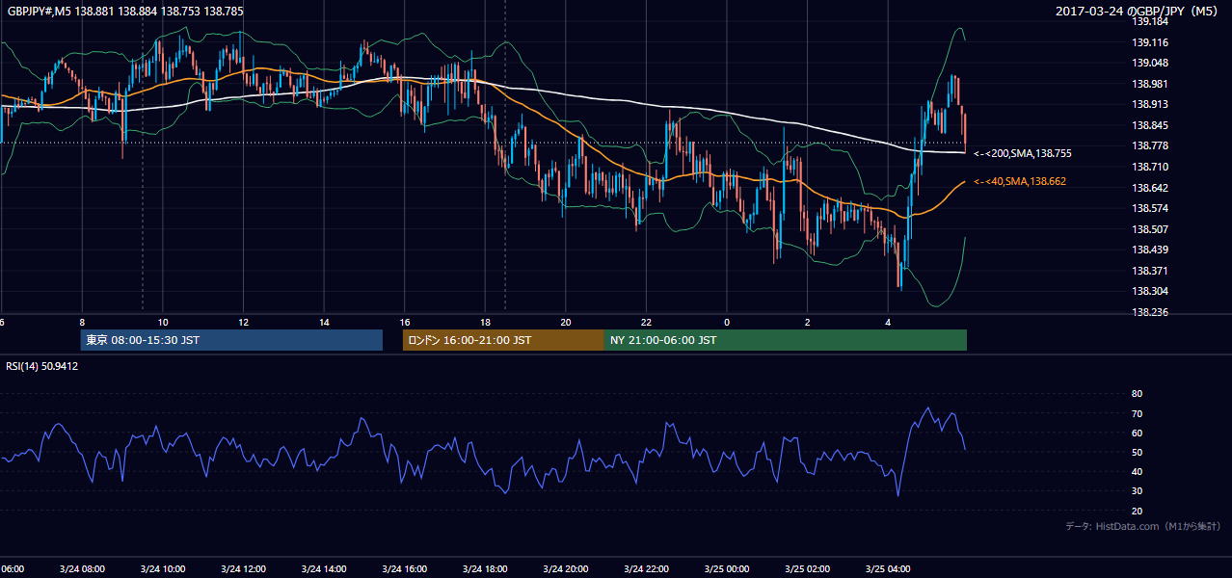Click the 3/24 12:00 time axis label

point(243,569)
